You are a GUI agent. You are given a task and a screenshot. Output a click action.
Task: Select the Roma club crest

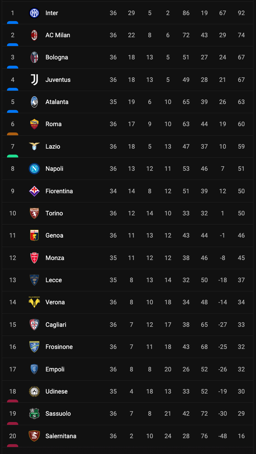[34, 124]
